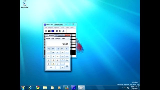Click calculator digit 9

pos(58,56)
